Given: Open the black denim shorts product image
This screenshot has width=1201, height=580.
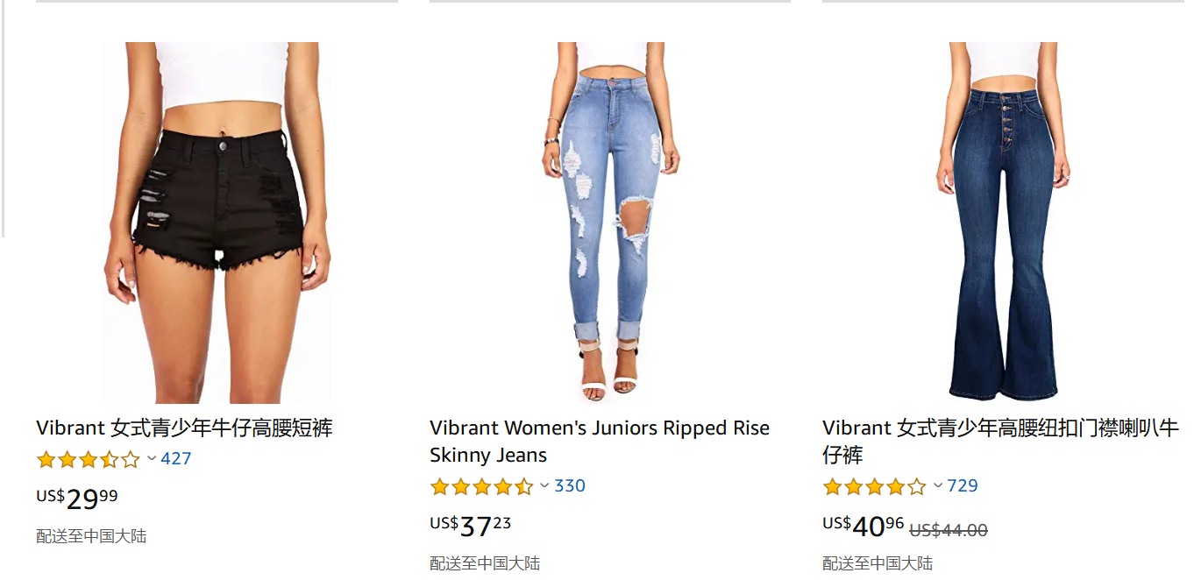Looking at the screenshot, I should (217, 223).
